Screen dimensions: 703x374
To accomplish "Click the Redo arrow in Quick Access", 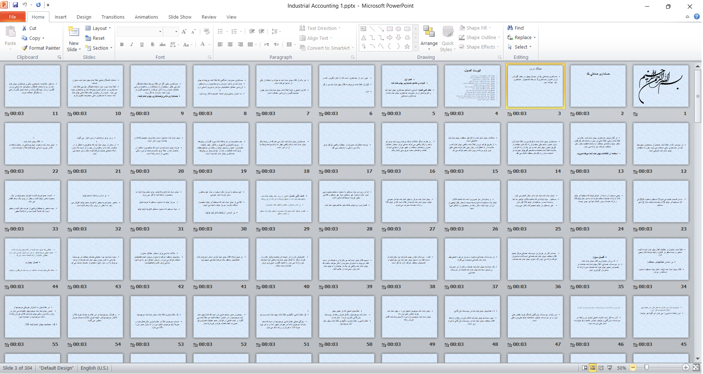I will point(38,5).
